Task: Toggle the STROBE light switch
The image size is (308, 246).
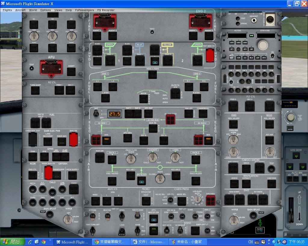Action: click(x=93, y=216)
